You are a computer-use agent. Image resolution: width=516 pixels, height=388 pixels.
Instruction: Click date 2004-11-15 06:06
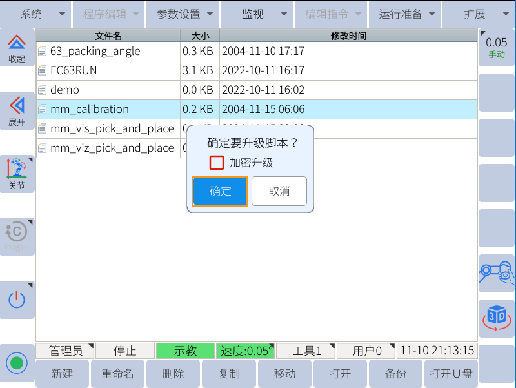click(x=263, y=109)
